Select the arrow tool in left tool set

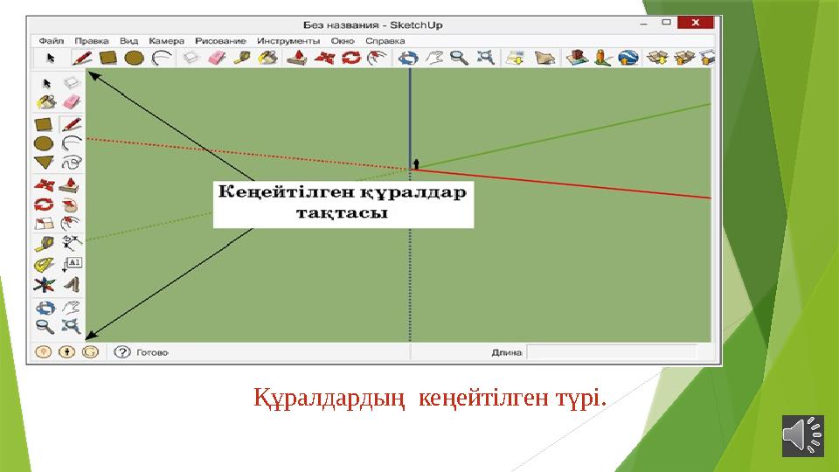tap(46, 84)
